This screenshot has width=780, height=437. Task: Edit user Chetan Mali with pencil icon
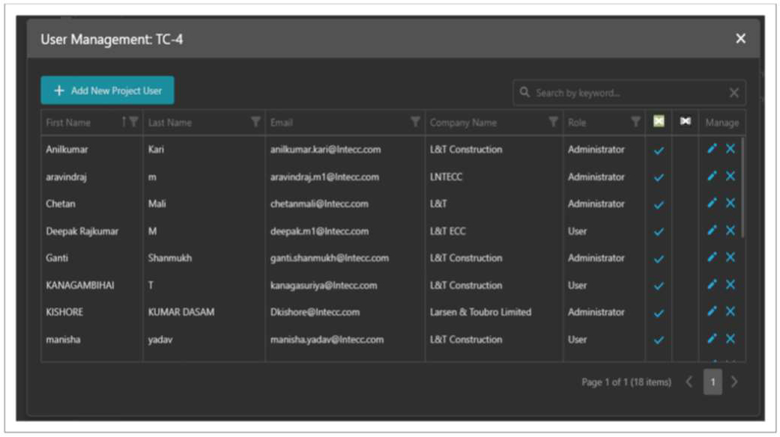click(712, 204)
